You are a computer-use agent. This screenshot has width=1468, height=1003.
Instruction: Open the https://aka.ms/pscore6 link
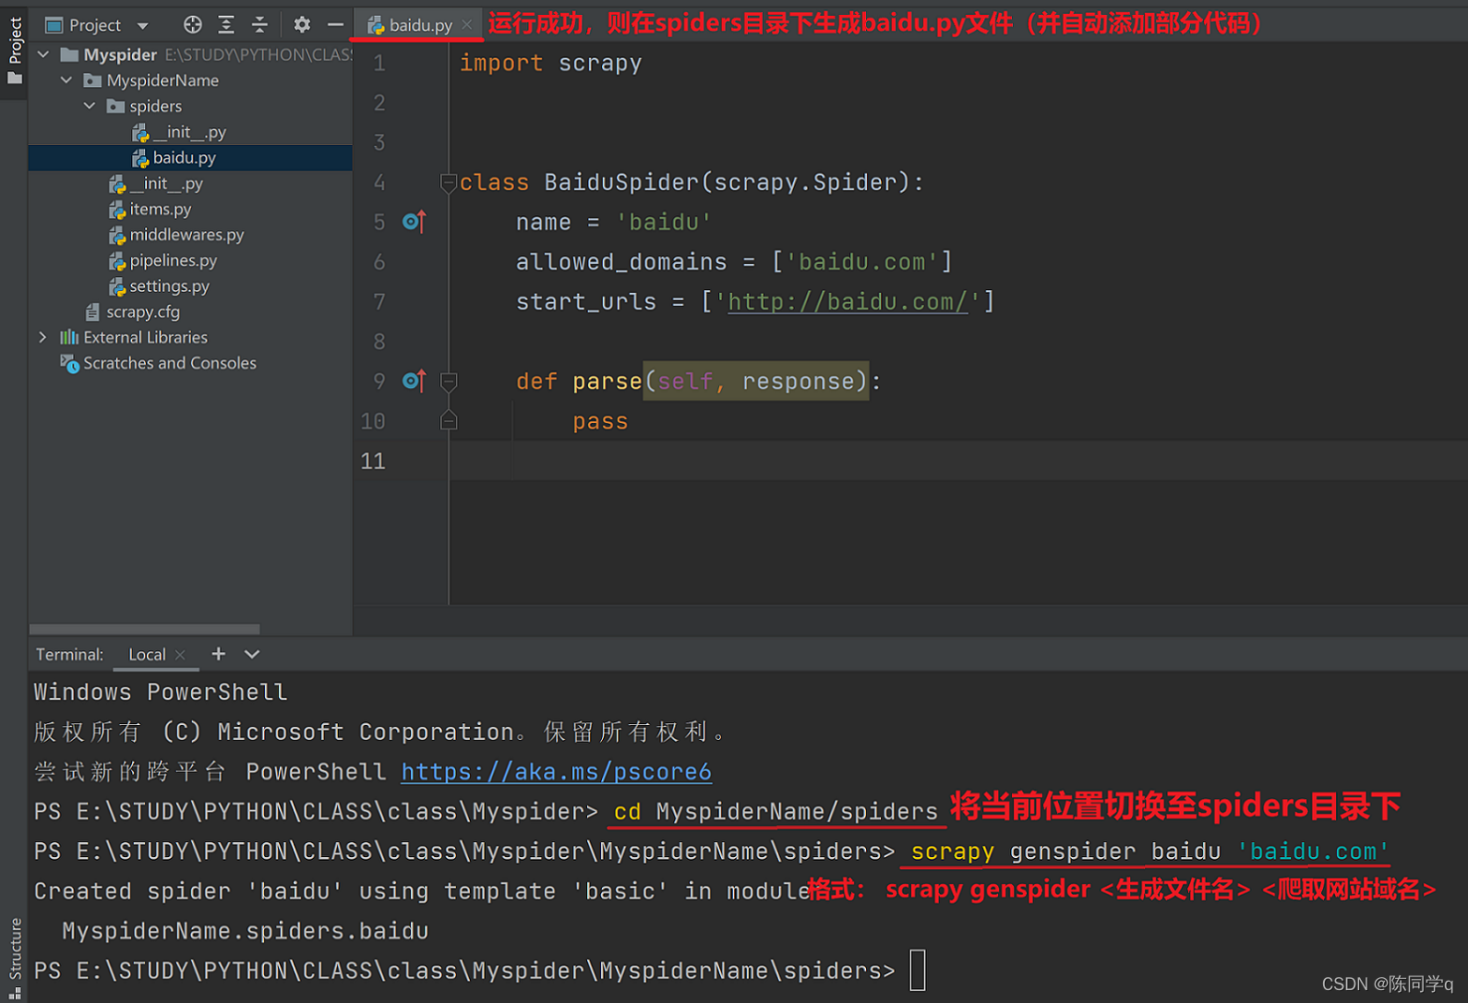click(x=556, y=771)
